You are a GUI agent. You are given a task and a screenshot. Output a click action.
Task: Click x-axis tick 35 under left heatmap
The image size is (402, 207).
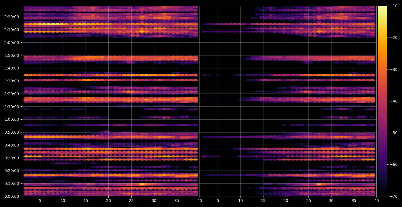pos(177,201)
